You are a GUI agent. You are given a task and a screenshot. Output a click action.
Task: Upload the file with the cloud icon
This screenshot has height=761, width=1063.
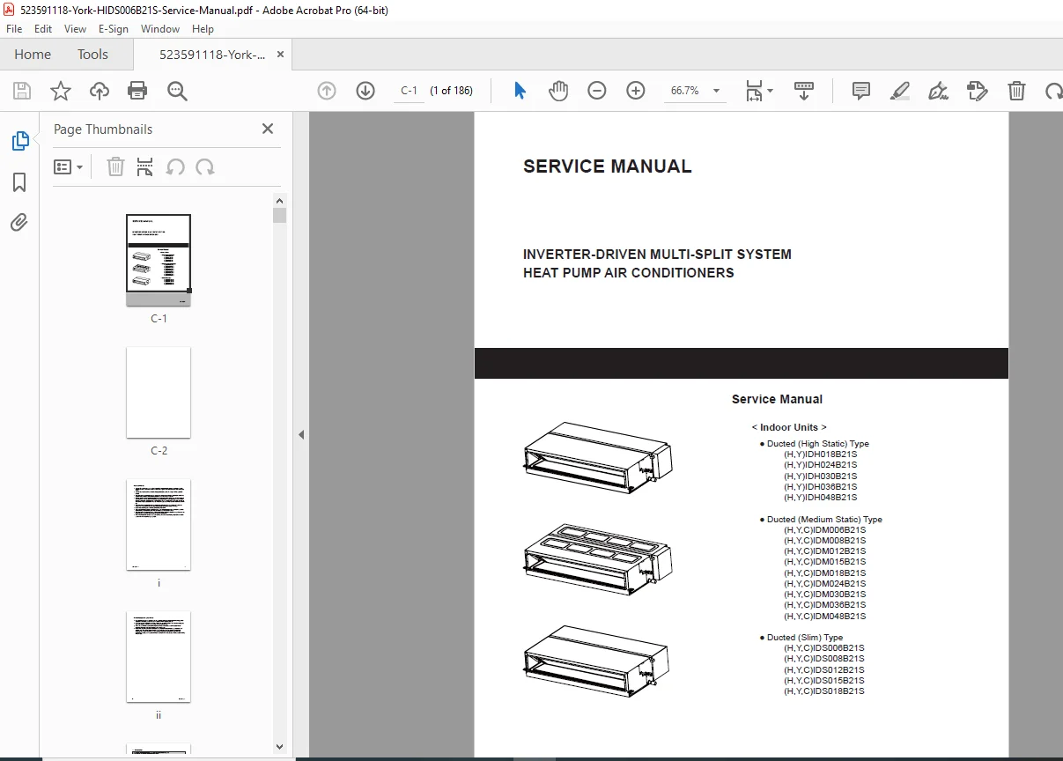[100, 91]
